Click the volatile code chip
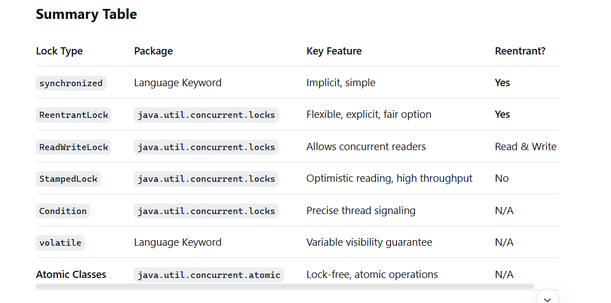Screen dimensions: 611x303 60,243
